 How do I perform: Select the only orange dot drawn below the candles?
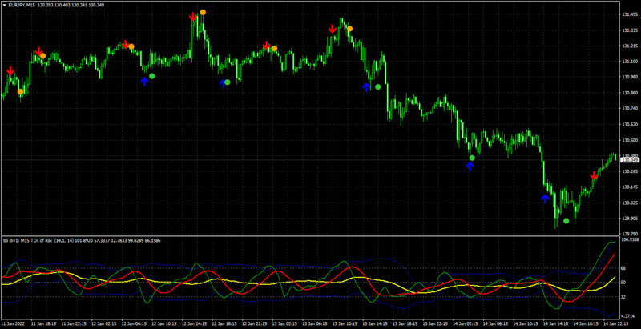(21, 92)
